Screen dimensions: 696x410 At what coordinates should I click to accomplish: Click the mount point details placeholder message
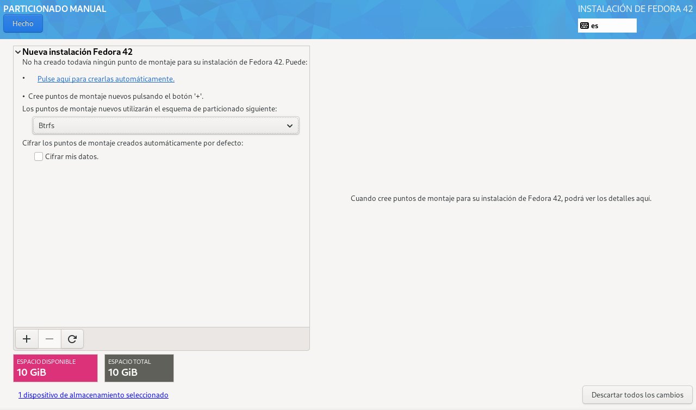pyautogui.click(x=501, y=198)
